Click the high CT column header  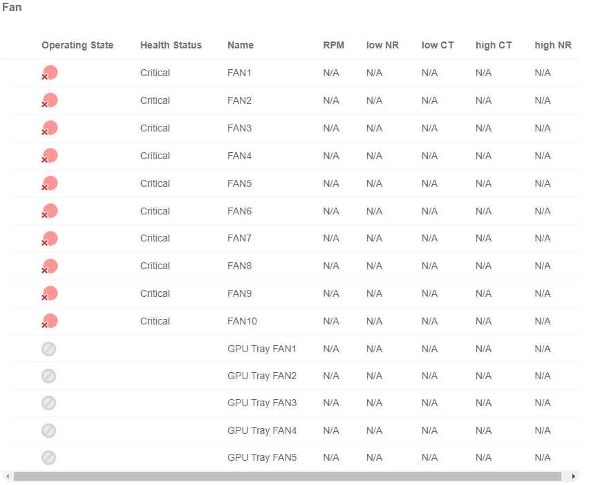(494, 45)
